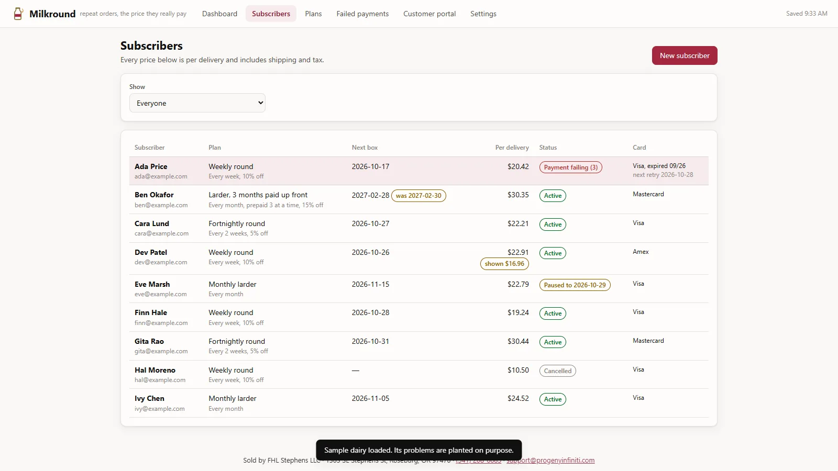Click Ben Okafor's Active status badge
Image resolution: width=838 pixels, height=471 pixels.
point(553,196)
